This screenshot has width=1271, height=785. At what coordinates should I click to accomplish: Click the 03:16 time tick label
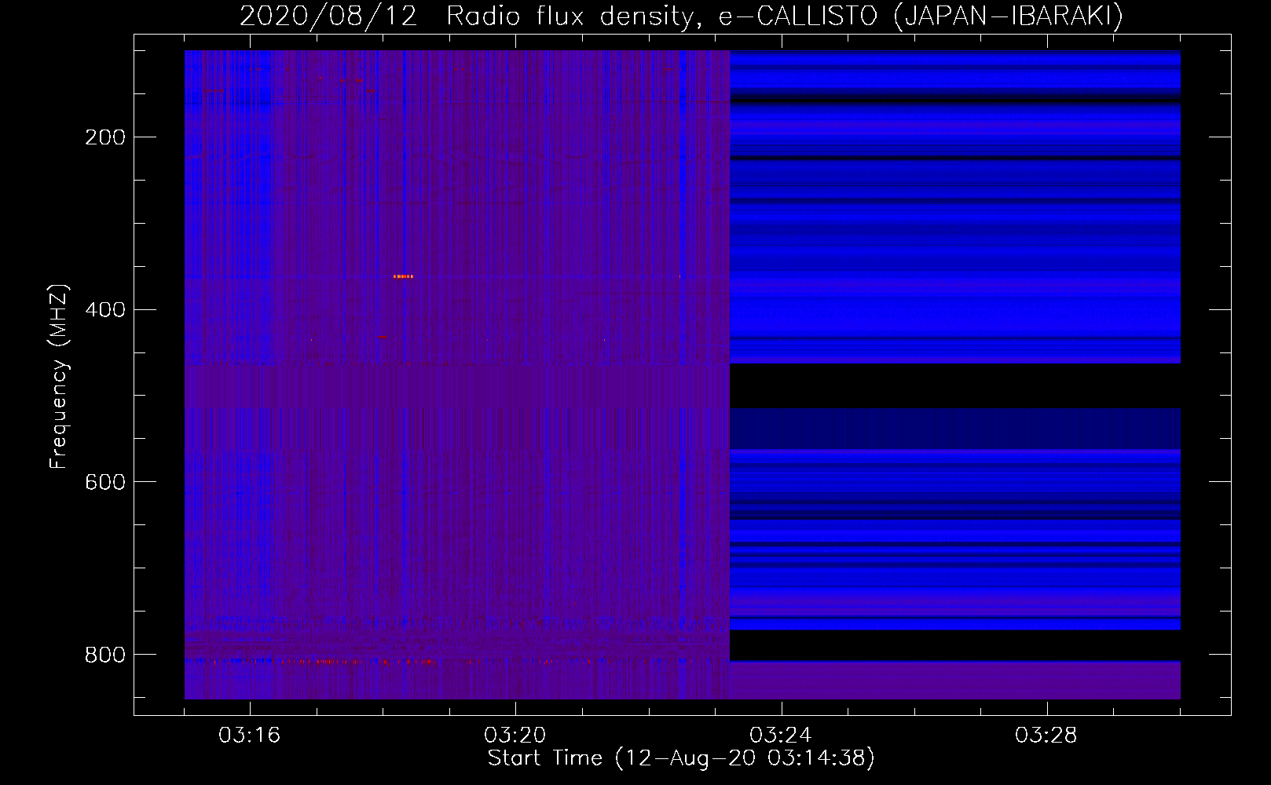pos(250,736)
